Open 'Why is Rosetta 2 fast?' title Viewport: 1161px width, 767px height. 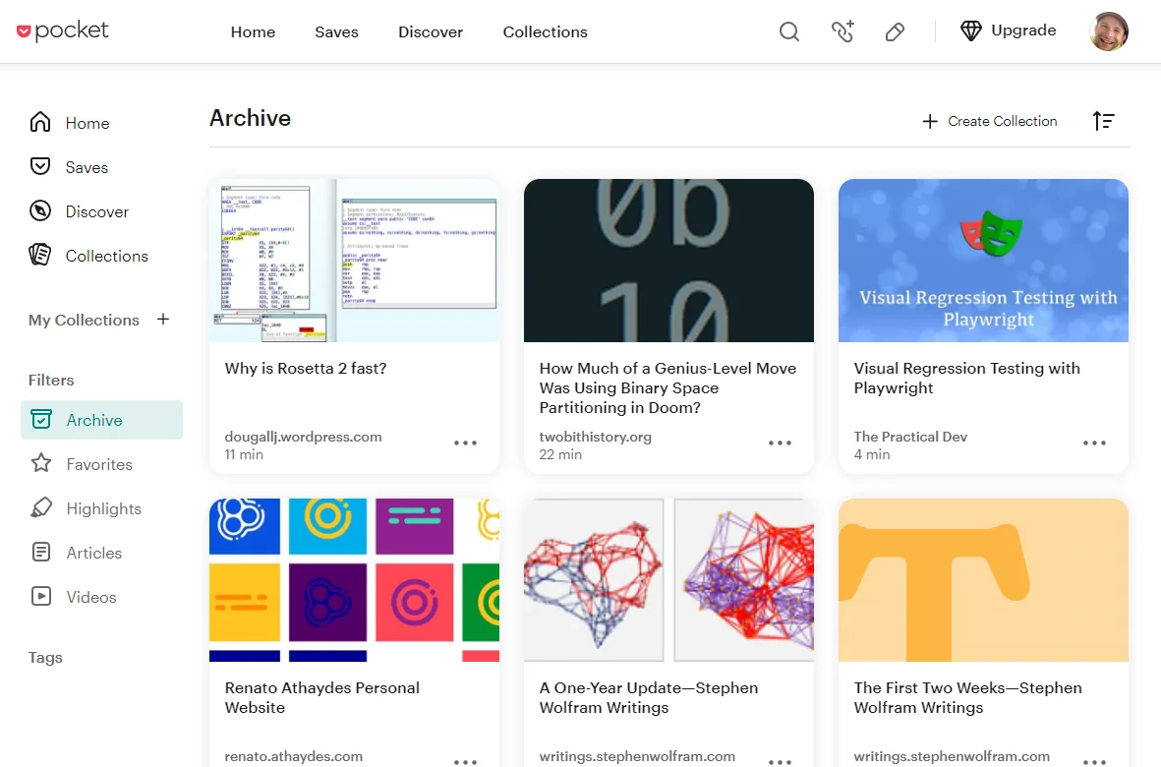306,369
